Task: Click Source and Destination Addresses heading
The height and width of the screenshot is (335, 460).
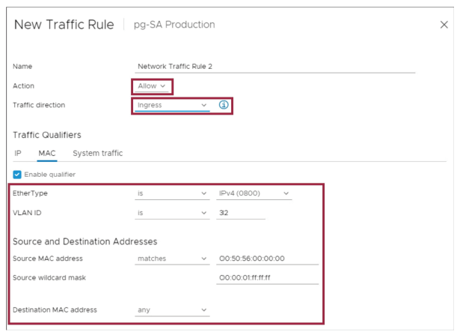Action: [x=86, y=241]
